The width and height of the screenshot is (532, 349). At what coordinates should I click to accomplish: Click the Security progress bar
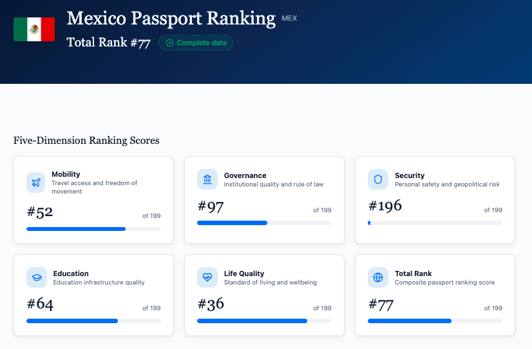[435, 223]
